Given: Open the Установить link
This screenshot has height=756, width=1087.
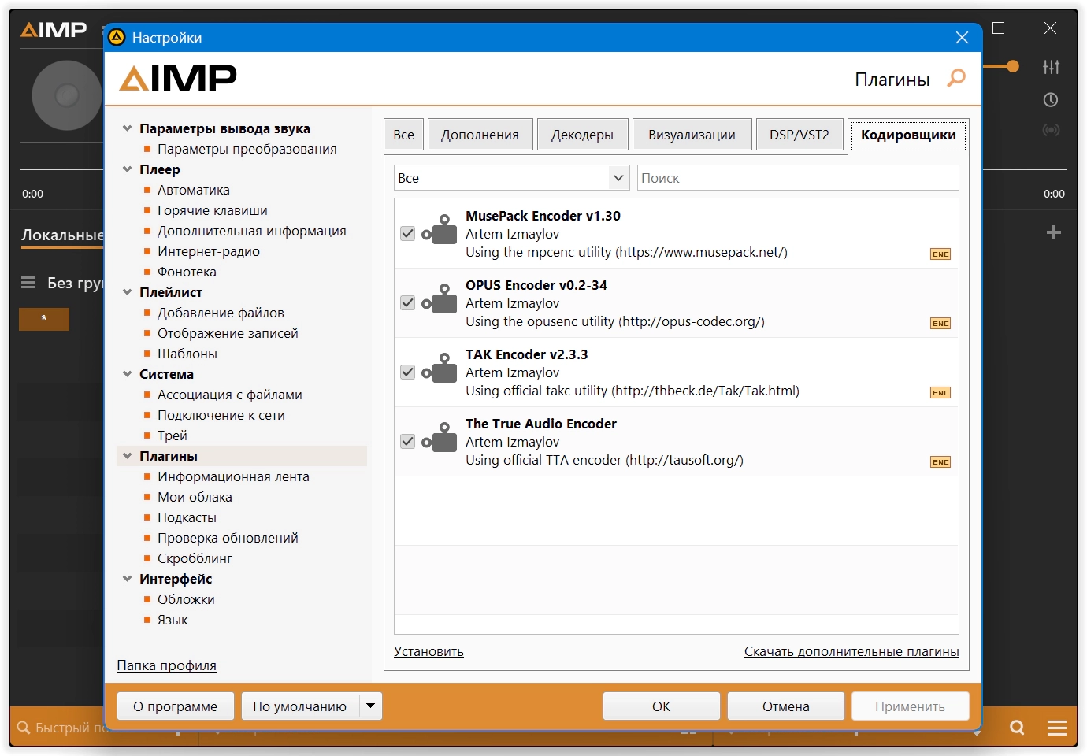Looking at the screenshot, I should click(x=428, y=651).
